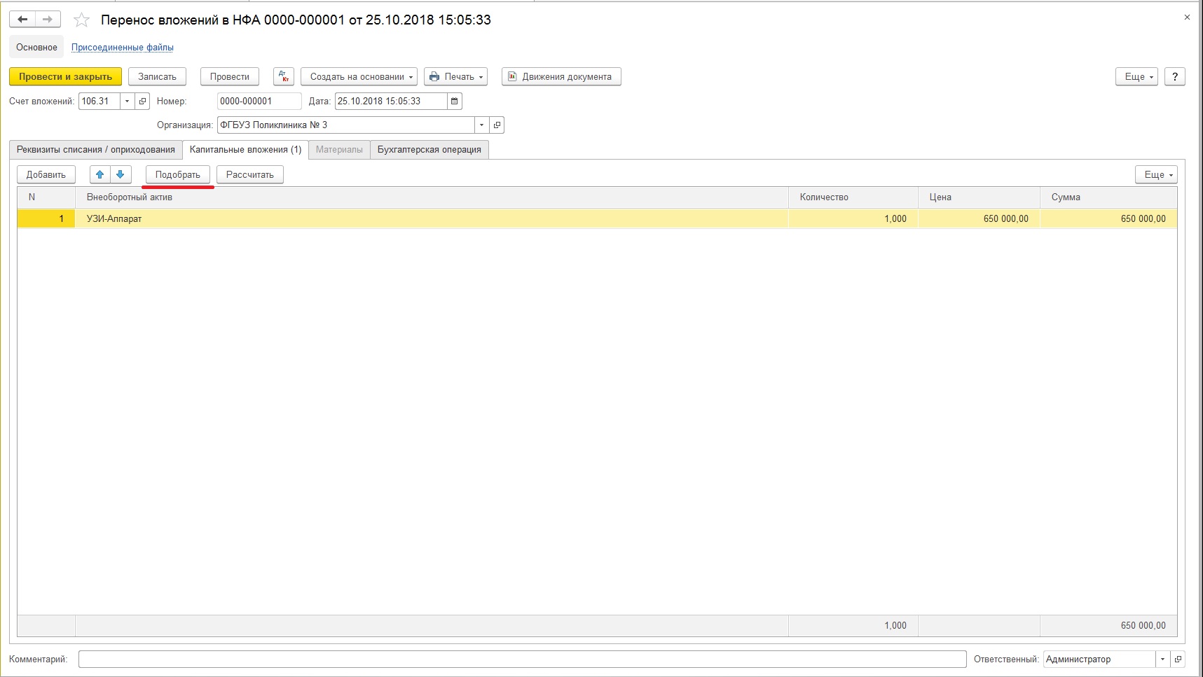Expand the Организация dropdown list
Image resolution: width=1203 pixels, height=677 pixels.
pos(481,125)
